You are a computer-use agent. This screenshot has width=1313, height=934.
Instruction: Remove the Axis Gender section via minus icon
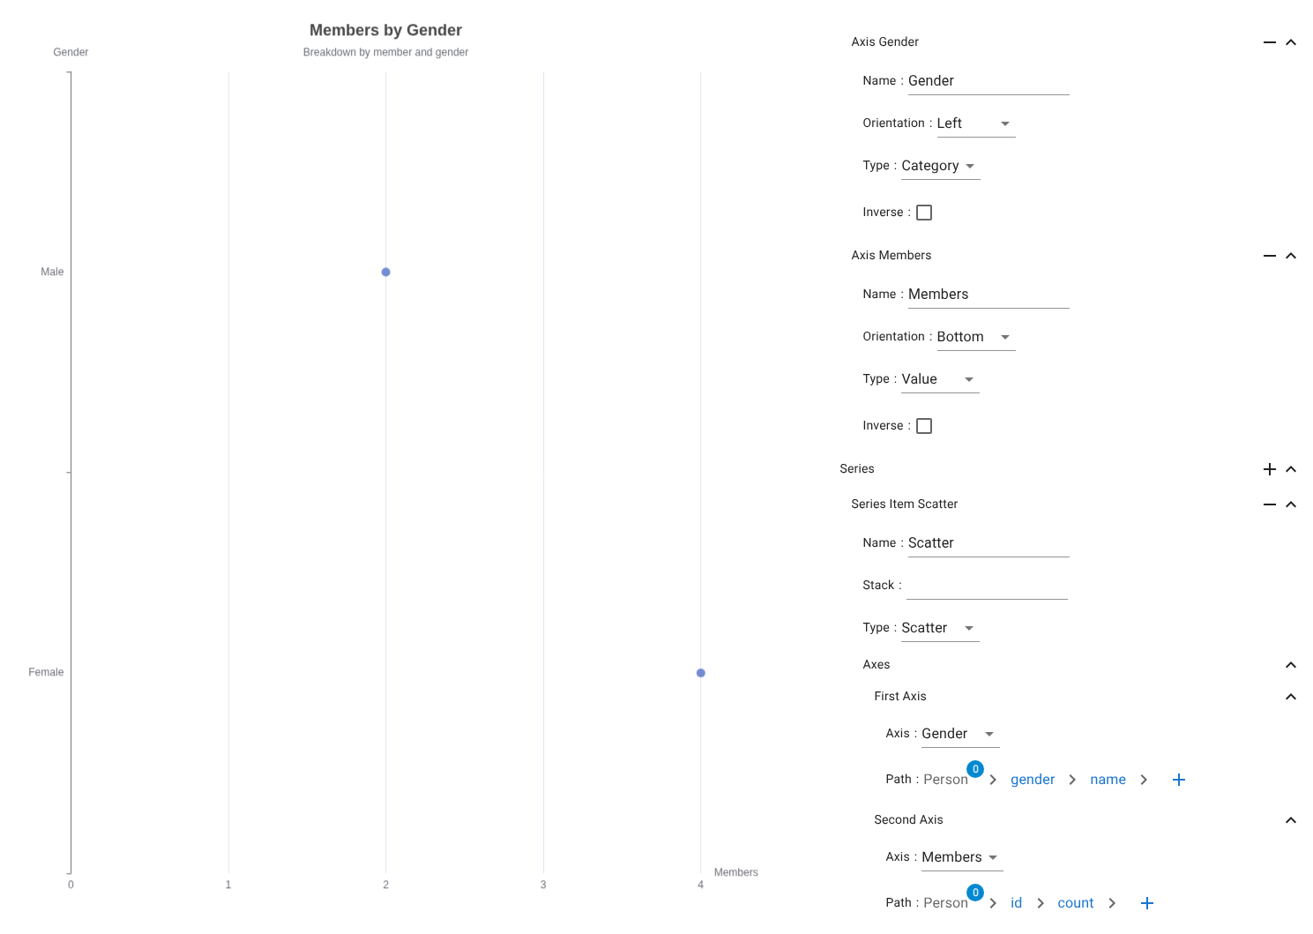click(x=1269, y=42)
